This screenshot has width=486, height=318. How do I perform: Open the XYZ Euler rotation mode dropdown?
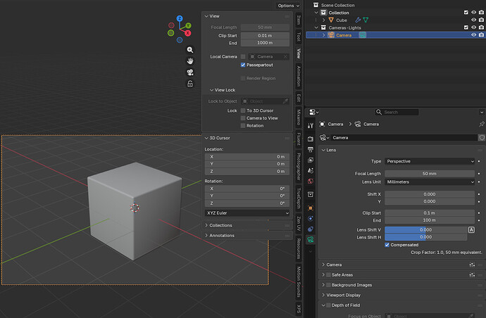click(x=247, y=213)
